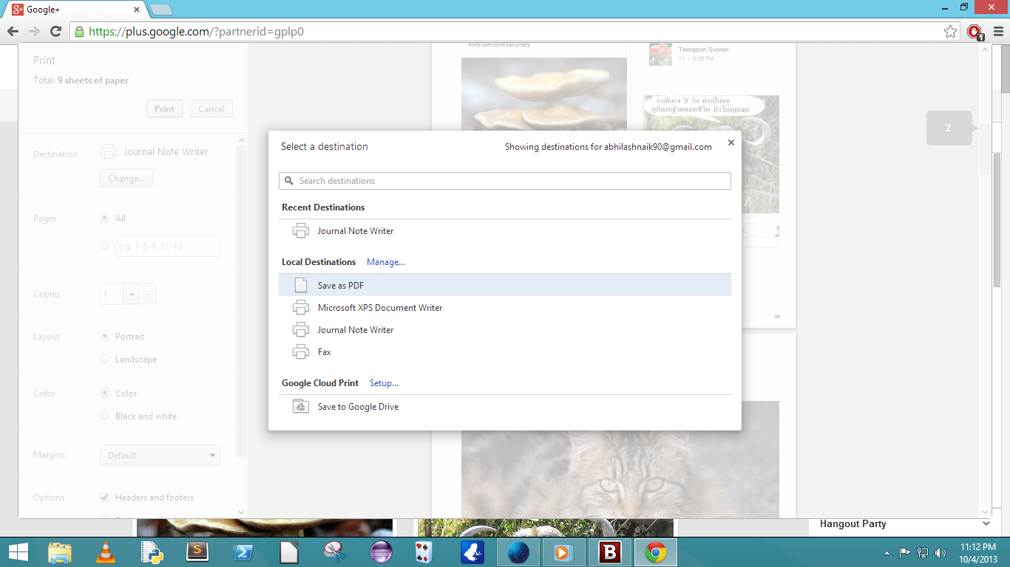1010x567 pixels.
Task: Select Black and white printing
Action: pyautogui.click(x=105, y=416)
